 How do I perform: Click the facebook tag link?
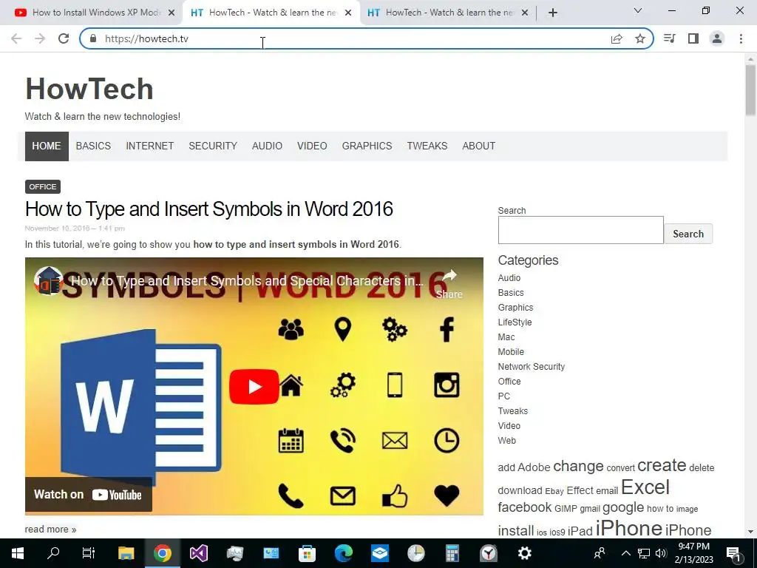[x=524, y=507]
